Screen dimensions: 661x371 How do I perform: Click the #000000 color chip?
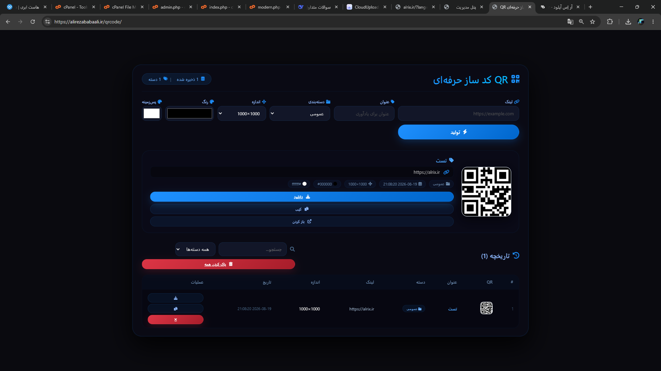[x=327, y=184]
